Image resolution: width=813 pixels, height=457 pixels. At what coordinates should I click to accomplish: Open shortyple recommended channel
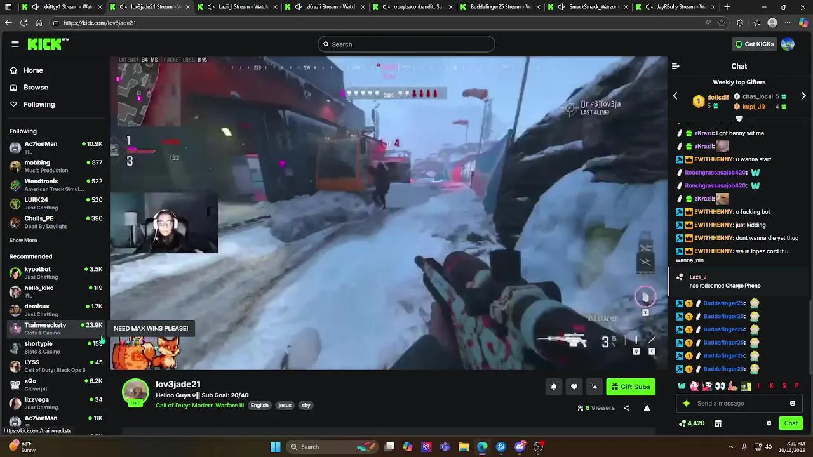[55, 347]
